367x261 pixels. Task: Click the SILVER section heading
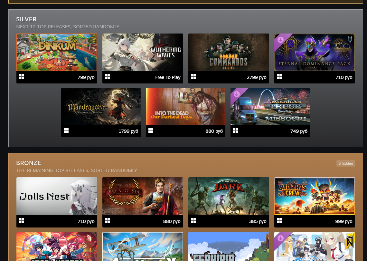(x=26, y=19)
